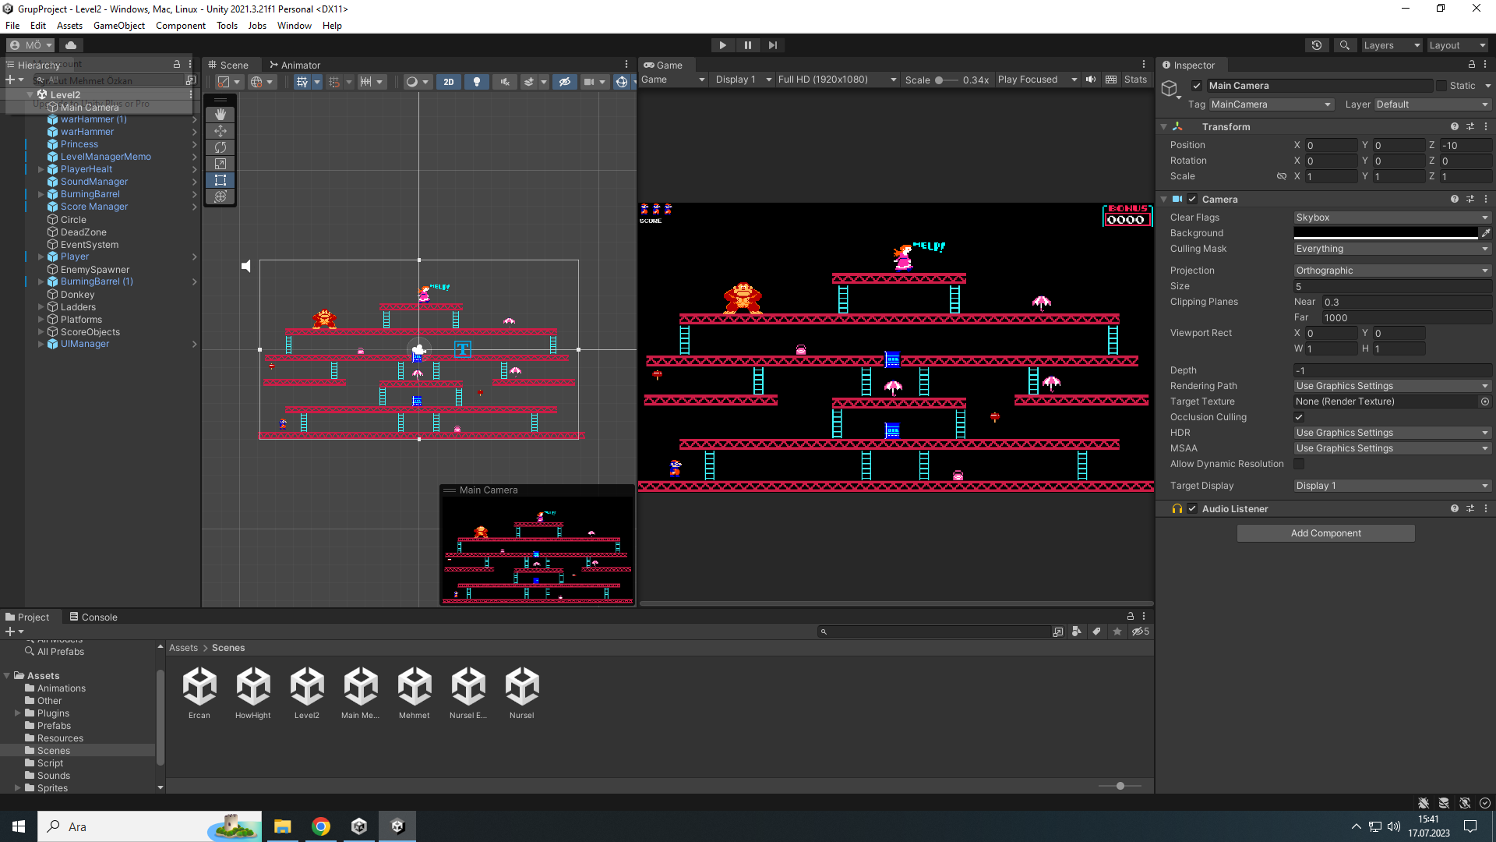The height and width of the screenshot is (842, 1496).
Task: Click the Add Component button
Action: click(x=1325, y=533)
